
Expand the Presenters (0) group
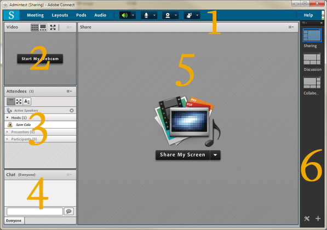pos(8,132)
